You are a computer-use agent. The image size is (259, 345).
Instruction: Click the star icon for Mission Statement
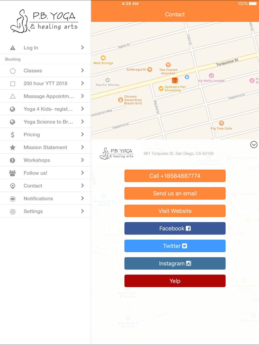coord(12,147)
